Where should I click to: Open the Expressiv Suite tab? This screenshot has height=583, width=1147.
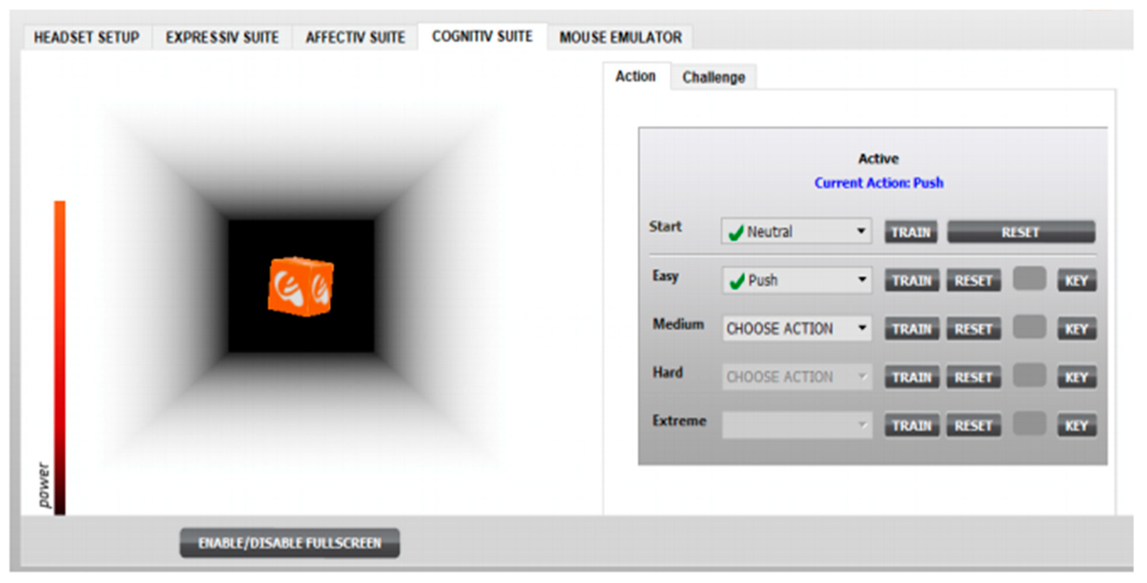[x=222, y=38]
